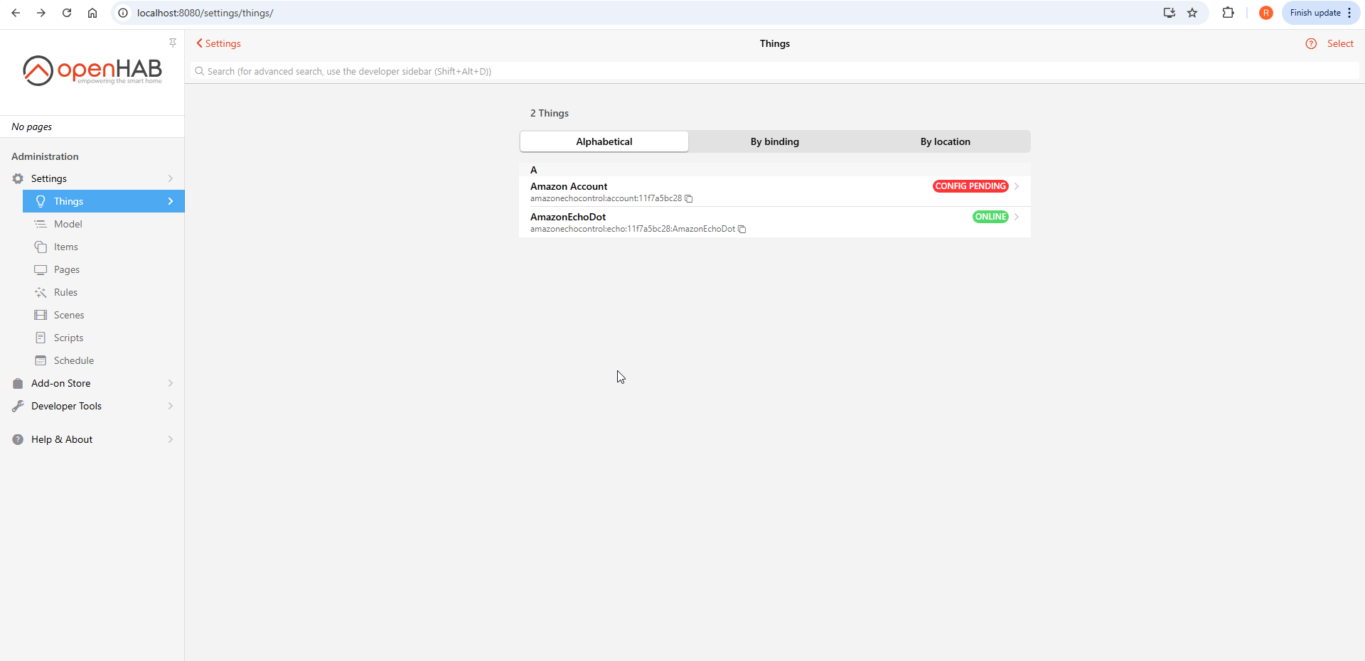Viewport: 1365px width, 661px height.
Task: Open Scenes in sidebar
Action: point(104,315)
